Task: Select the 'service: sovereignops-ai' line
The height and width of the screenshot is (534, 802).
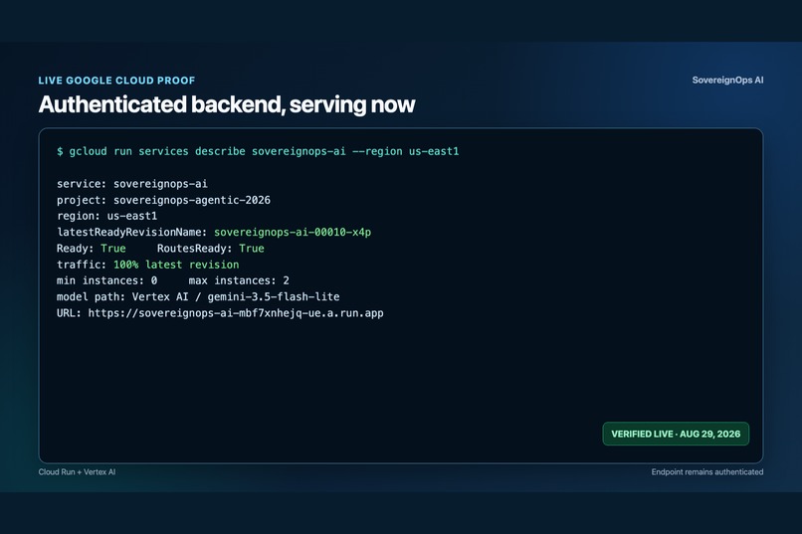Action: click(132, 184)
